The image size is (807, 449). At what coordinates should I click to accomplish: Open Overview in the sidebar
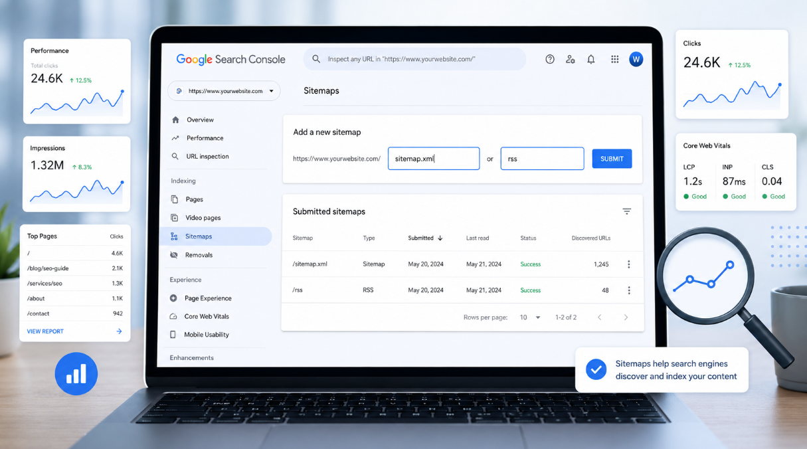click(200, 120)
